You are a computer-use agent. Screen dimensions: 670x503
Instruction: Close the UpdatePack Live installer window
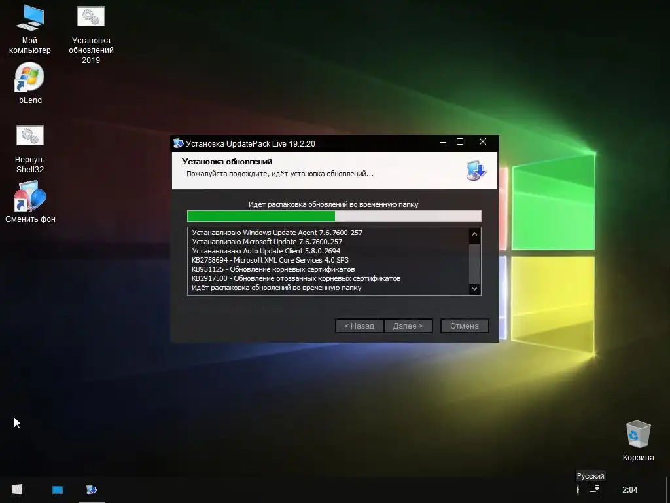tap(483, 141)
